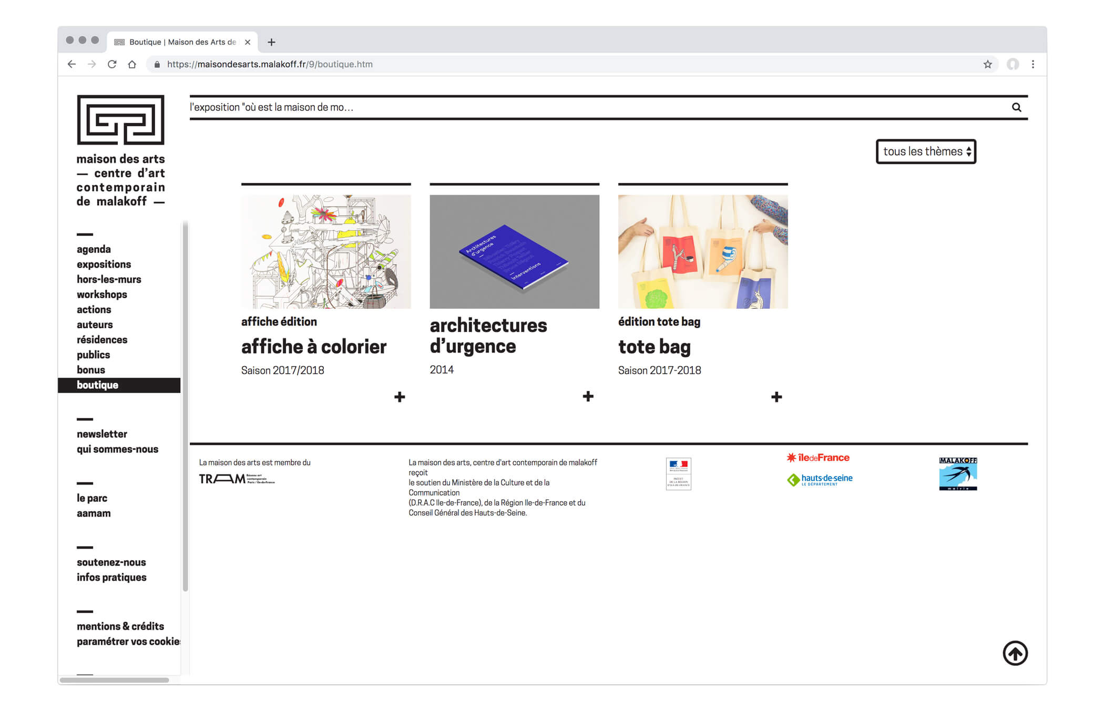The image size is (1104, 710).
Task: Open the tous les thèmes dropdown
Action: [x=925, y=151]
